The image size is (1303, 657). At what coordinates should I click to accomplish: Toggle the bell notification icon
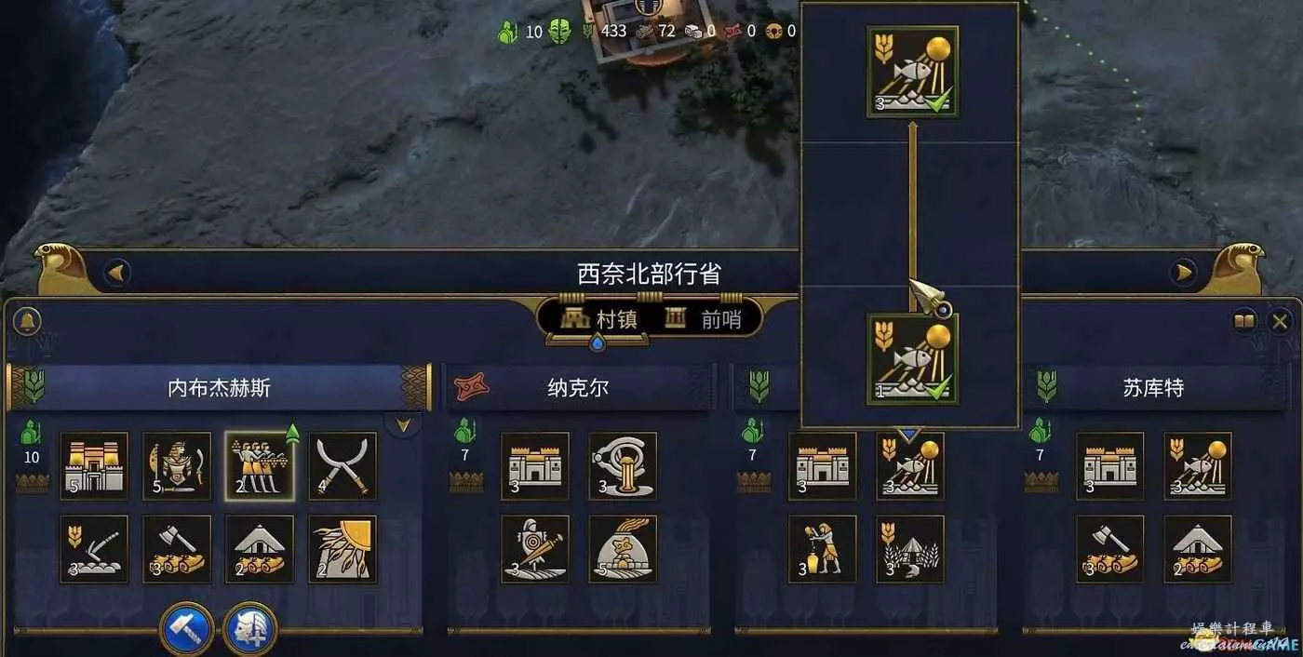coord(27,322)
